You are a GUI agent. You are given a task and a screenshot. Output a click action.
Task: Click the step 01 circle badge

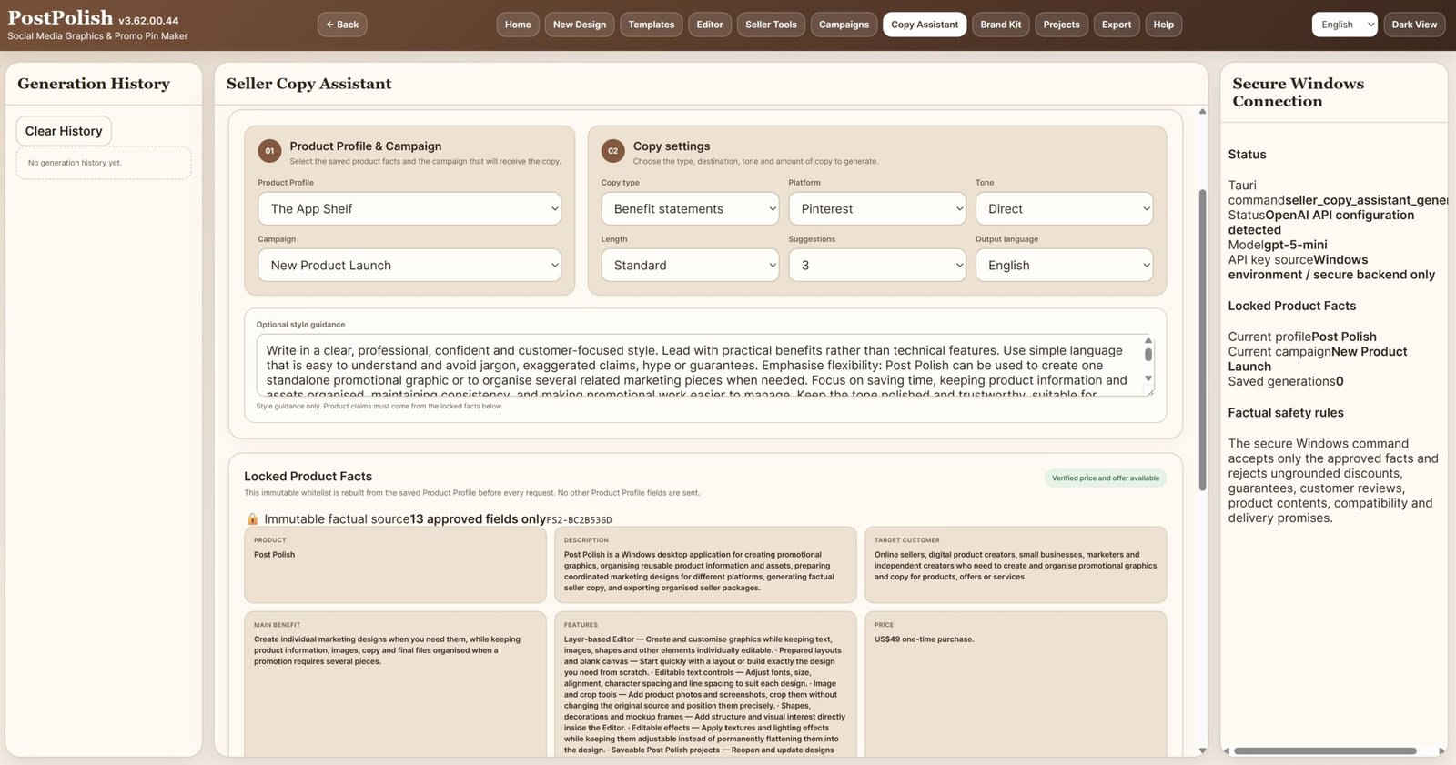269,151
